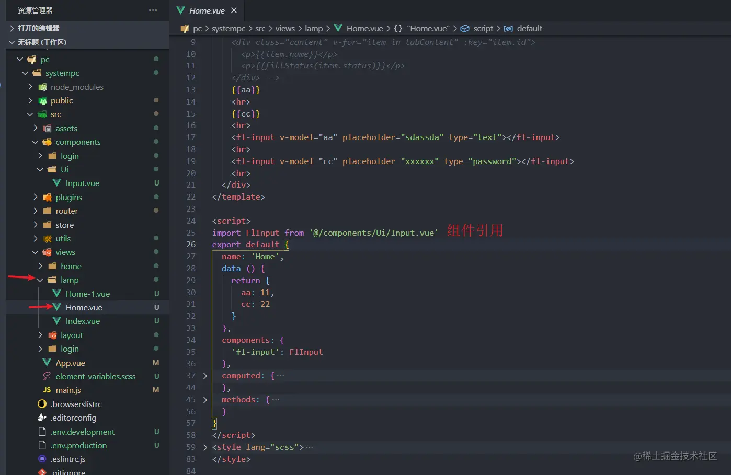The image size is (731, 475).
Task: Select the lamp folder row
Action: [87, 280]
